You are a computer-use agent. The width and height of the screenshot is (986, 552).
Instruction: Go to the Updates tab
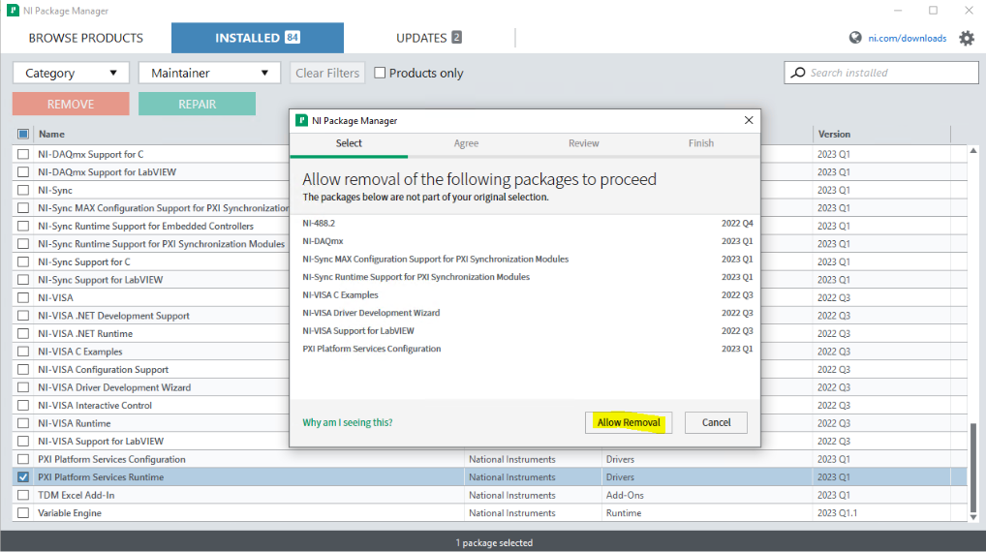429,39
